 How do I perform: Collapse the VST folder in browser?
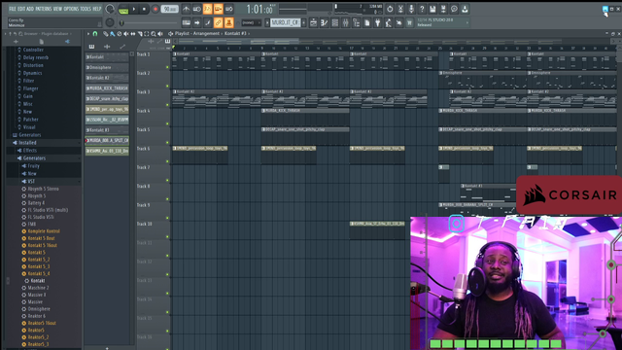31,182
